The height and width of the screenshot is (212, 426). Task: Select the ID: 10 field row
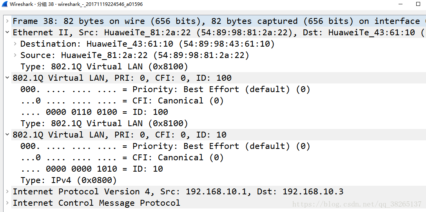92,169
